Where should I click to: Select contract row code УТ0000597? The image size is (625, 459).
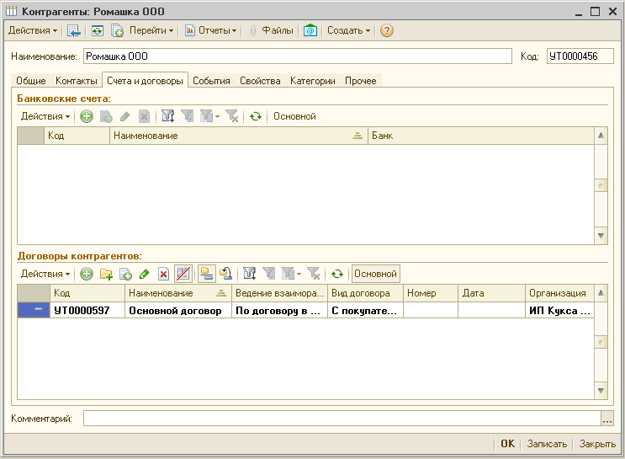(87, 311)
